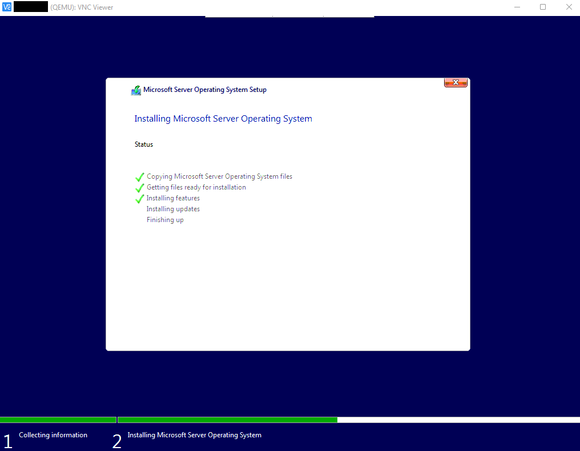Viewport: 580px width, 451px height.
Task: Click the second installation progress bar segment
Action: pyautogui.click(x=227, y=420)
